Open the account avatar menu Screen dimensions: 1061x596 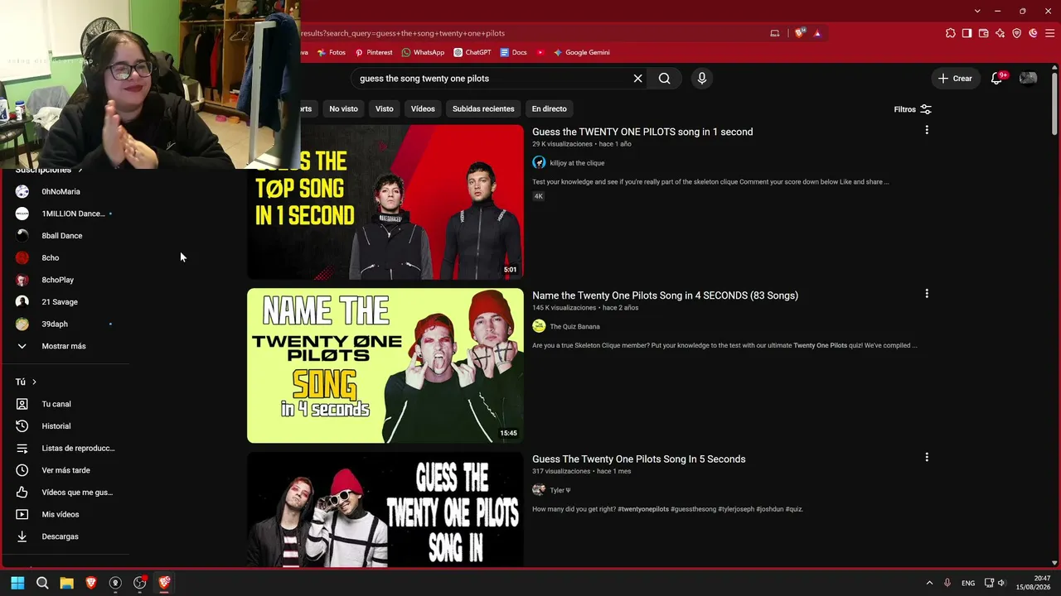click(1028, 79)
